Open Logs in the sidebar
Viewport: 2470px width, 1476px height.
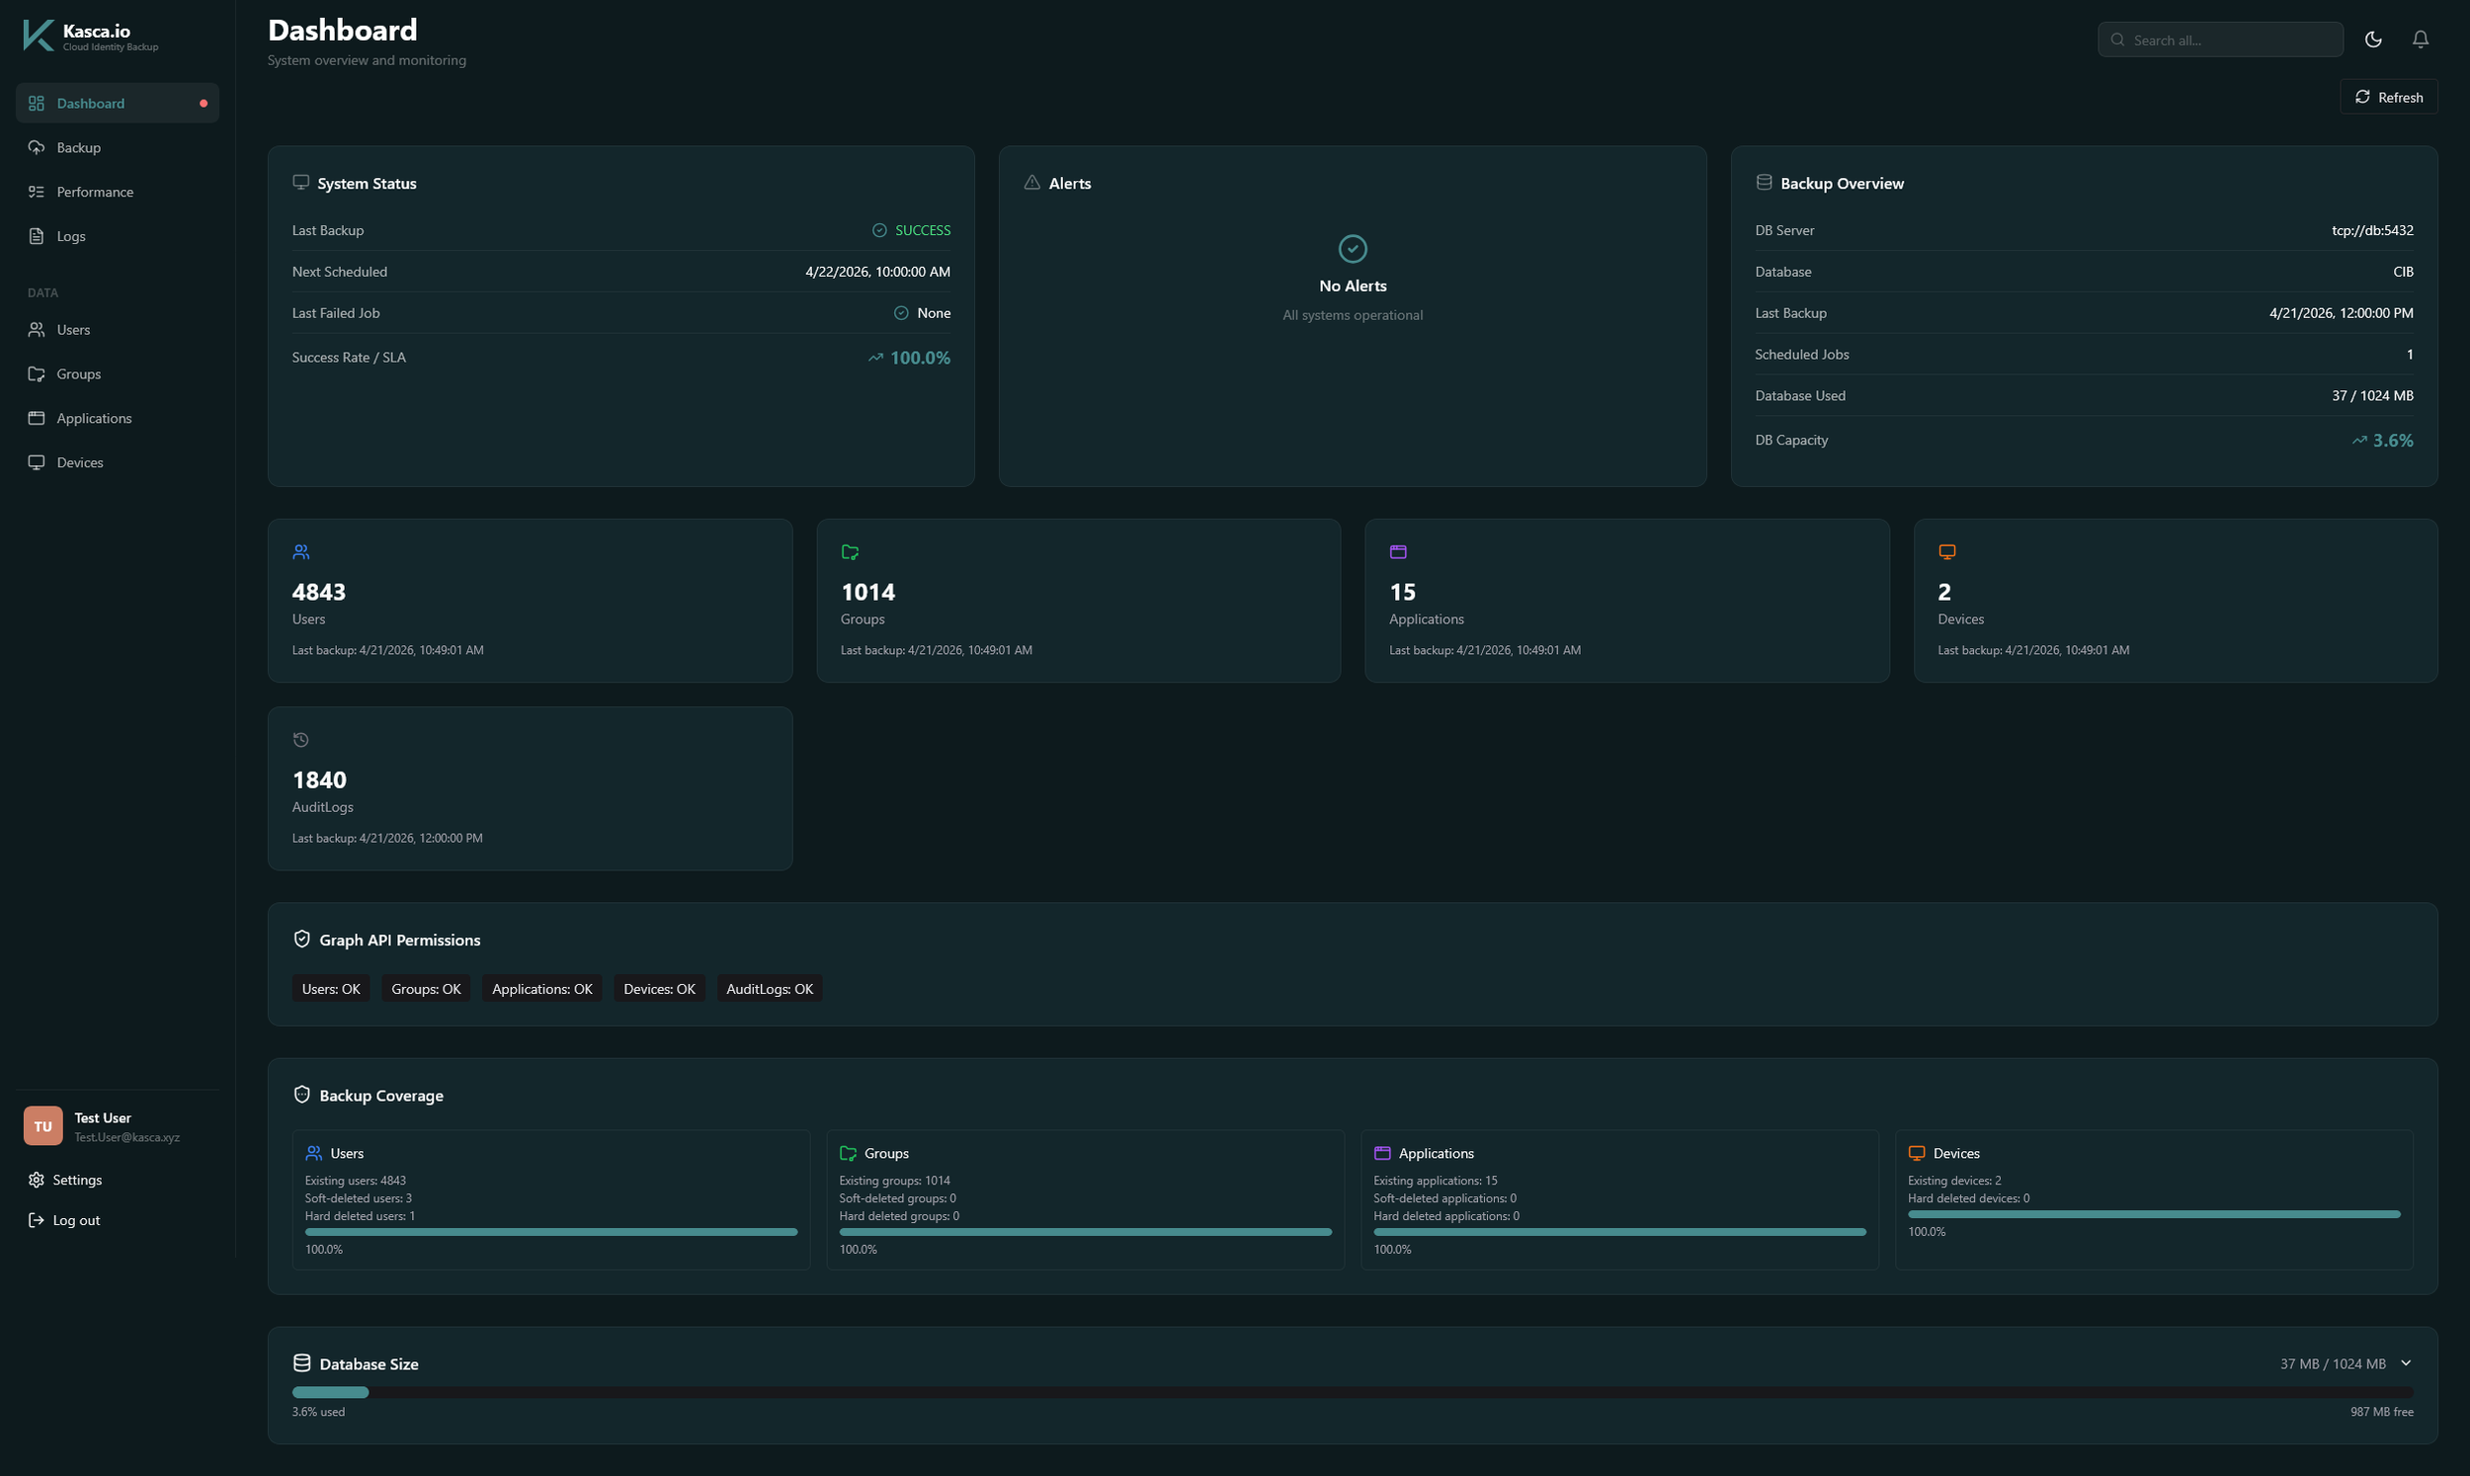pos(118,236)
